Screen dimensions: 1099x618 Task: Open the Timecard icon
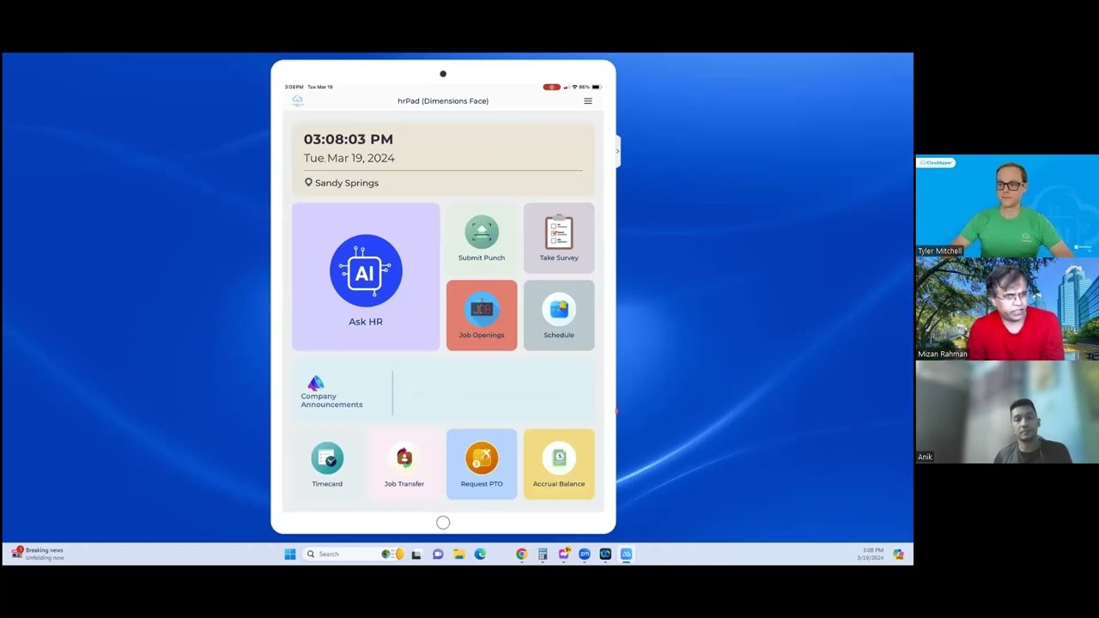pyautogui.click(x=327, y=462)
